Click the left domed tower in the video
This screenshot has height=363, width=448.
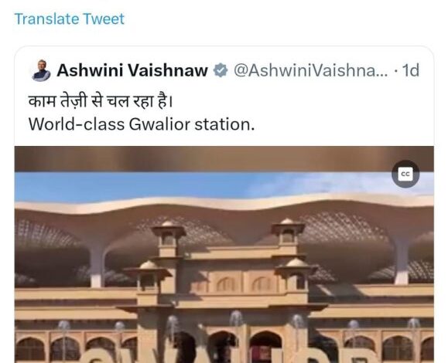pyautogui.click(x=168, y=238)
